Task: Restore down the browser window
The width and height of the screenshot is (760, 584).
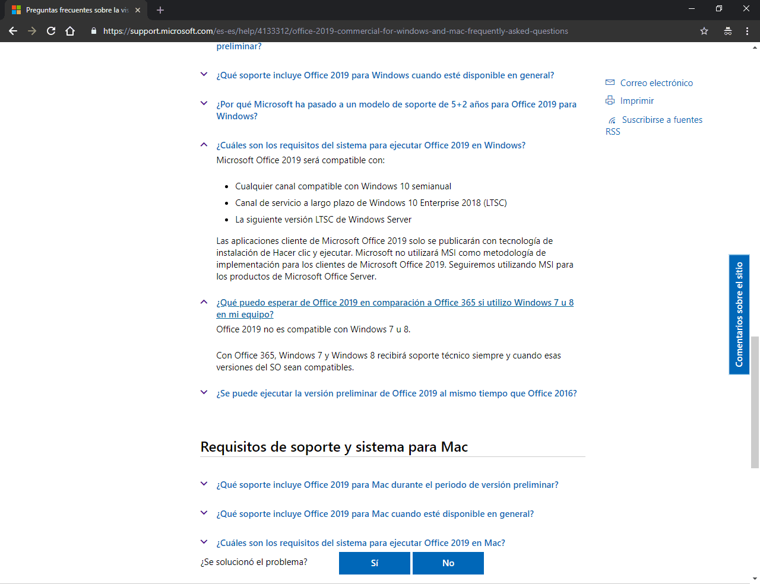Action: click(719, 8)
